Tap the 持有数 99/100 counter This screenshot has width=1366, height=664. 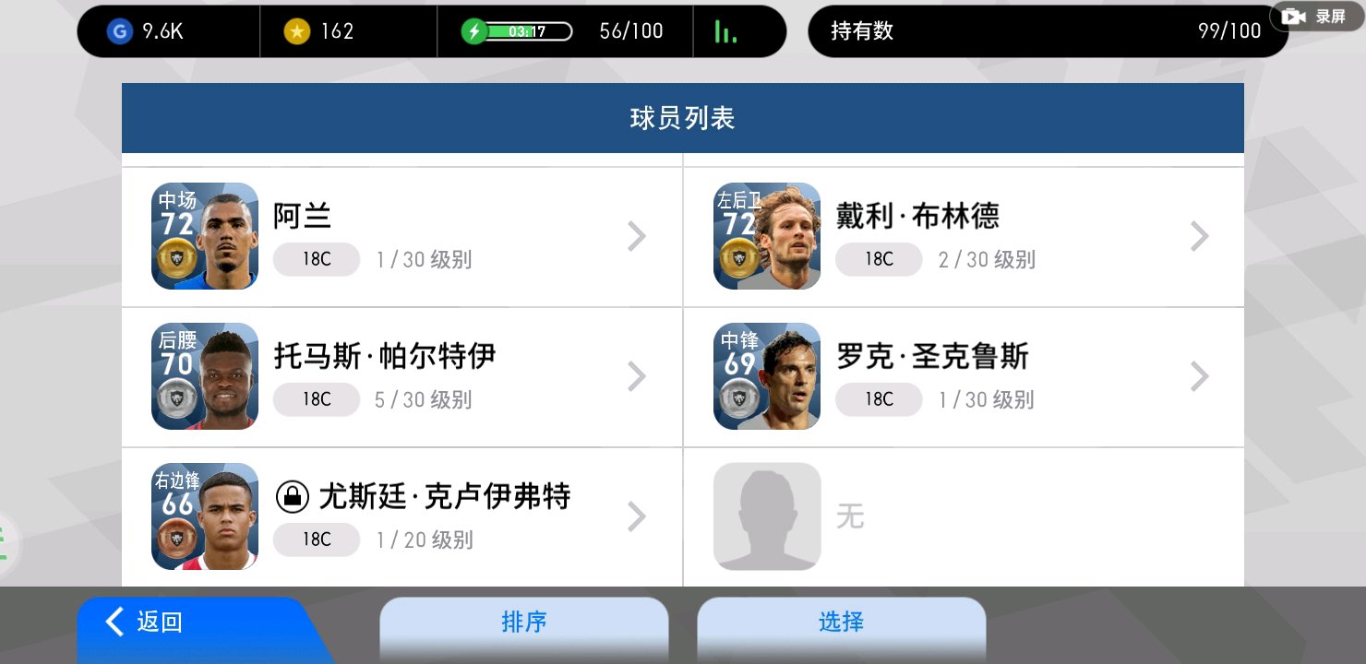pos(1048,31)
